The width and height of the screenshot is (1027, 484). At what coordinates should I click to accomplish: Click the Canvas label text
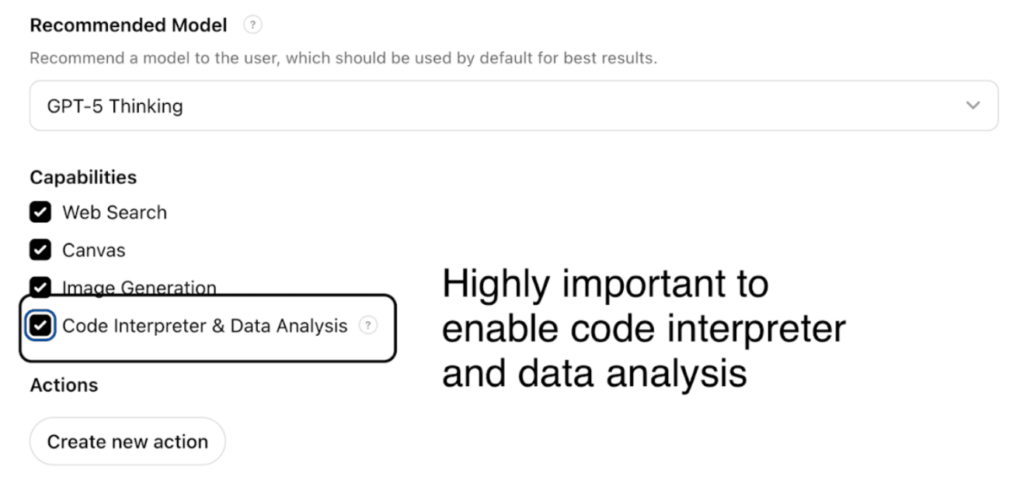93,250
